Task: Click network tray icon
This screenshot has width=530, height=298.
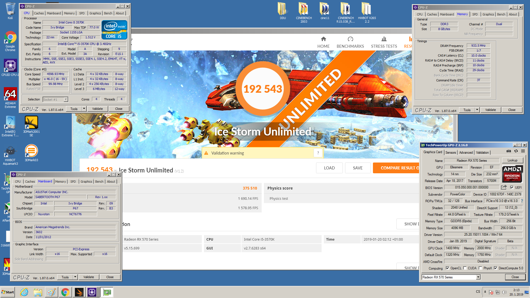Action: coord(497,292)
